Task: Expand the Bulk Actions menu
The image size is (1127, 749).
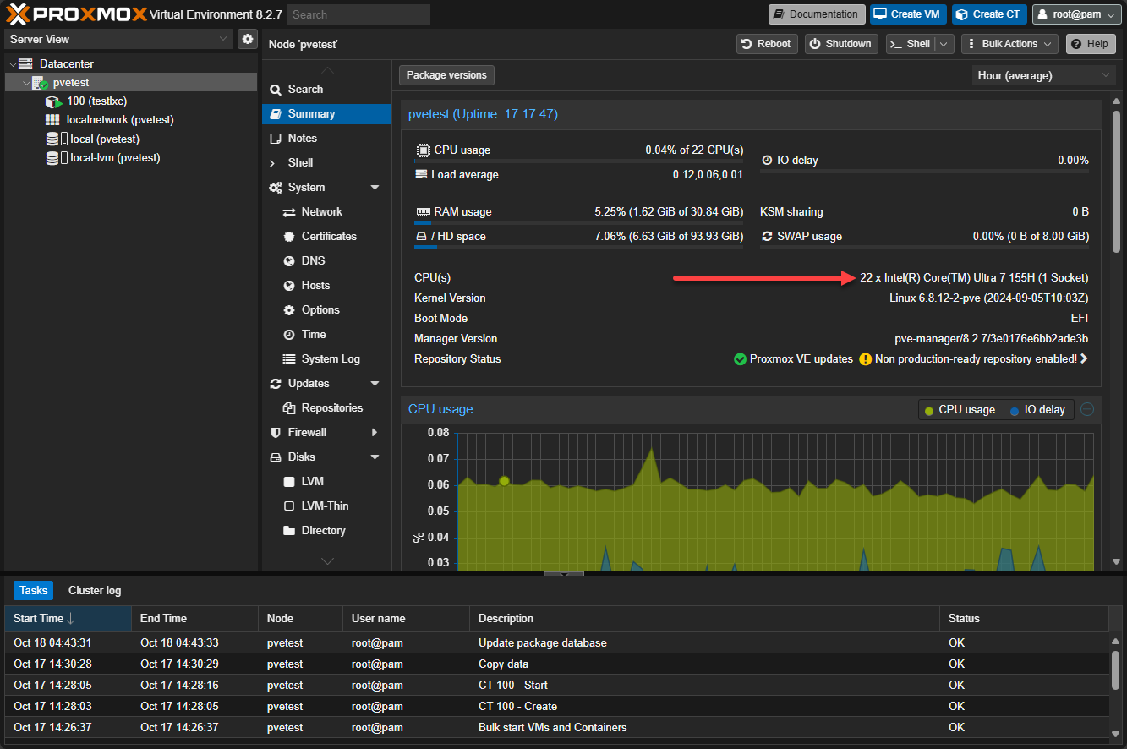Action: pyautogui.click(x=1009, y=44)
